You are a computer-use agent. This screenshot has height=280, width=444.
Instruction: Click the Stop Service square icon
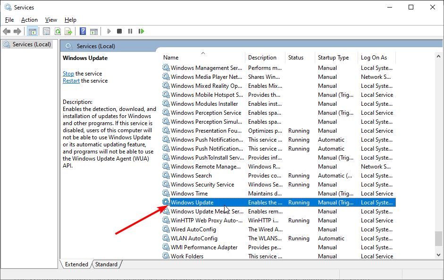tap(119, 31)
